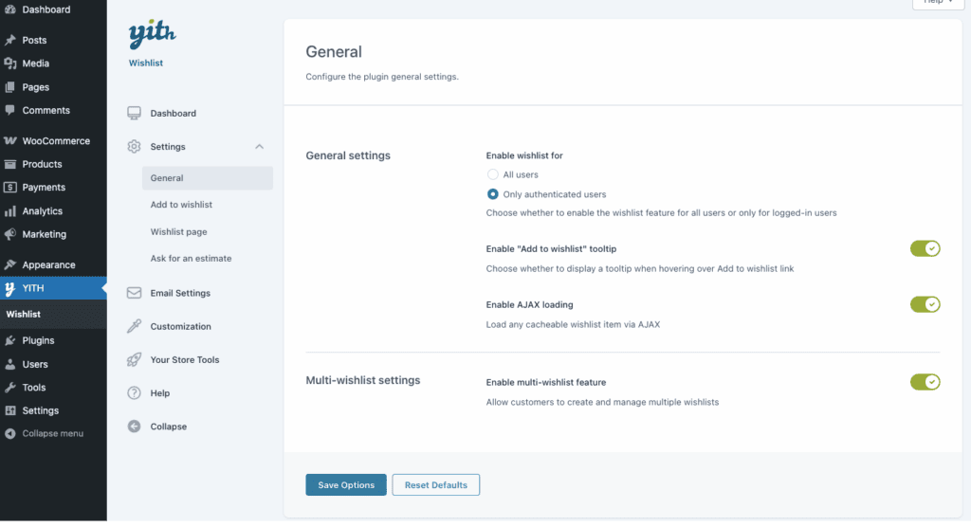
Task: Click the Email Settings envelope icon
Action: [x=134, y=293]
